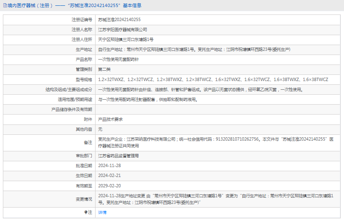The width and height of the screenshot is (344, 220).
Task: Click the 产品储存条件及有效期 label
Action: click(72, 110)
